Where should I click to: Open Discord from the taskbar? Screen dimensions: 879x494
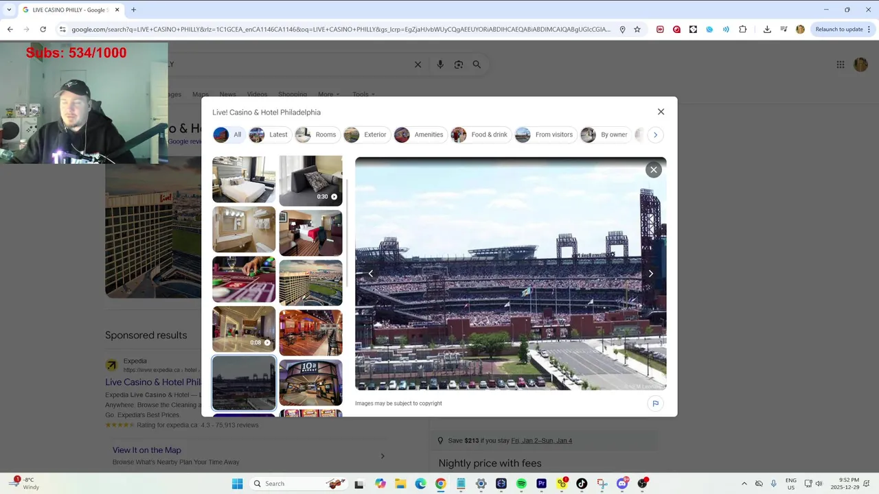[622, 484]
